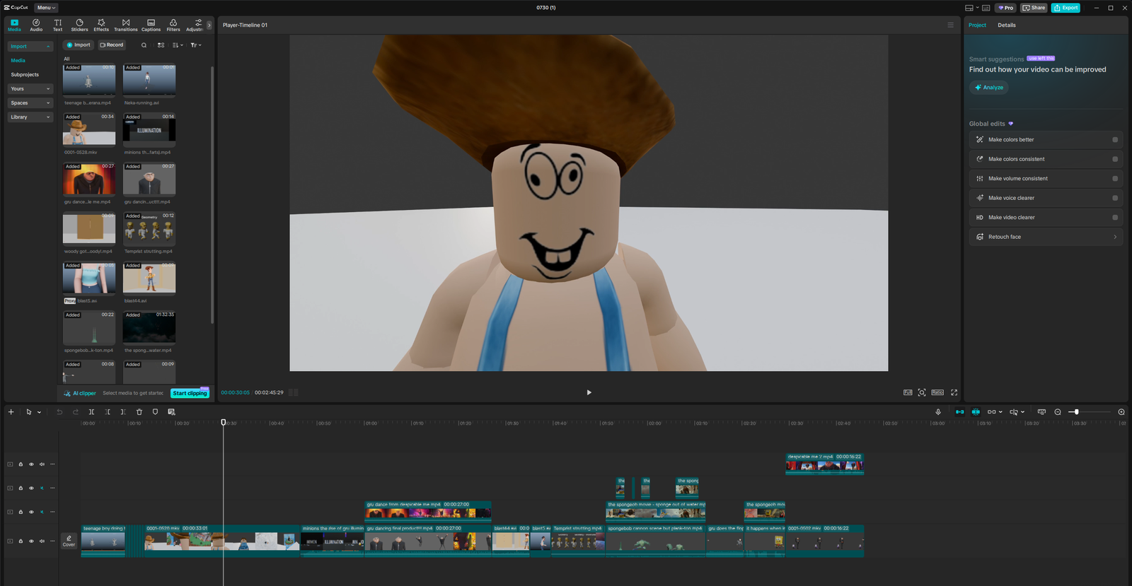Toggle main track magnet snapping
This screenshot has width=1132, height=586.
coord(960,412)
